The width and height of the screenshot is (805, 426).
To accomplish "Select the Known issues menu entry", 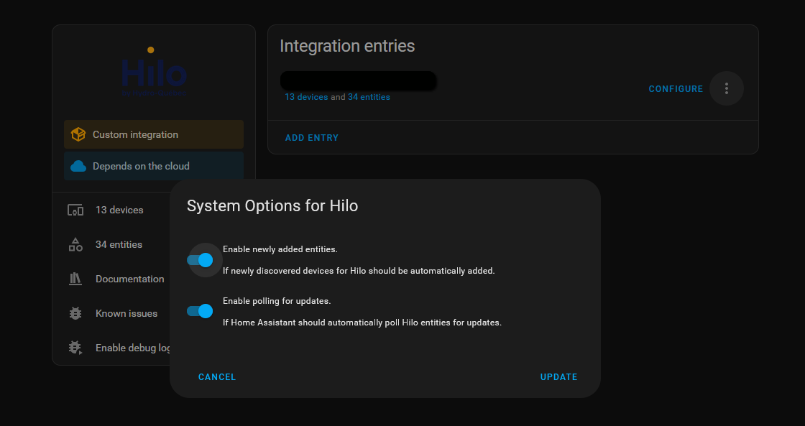I will tap(126, 313).
